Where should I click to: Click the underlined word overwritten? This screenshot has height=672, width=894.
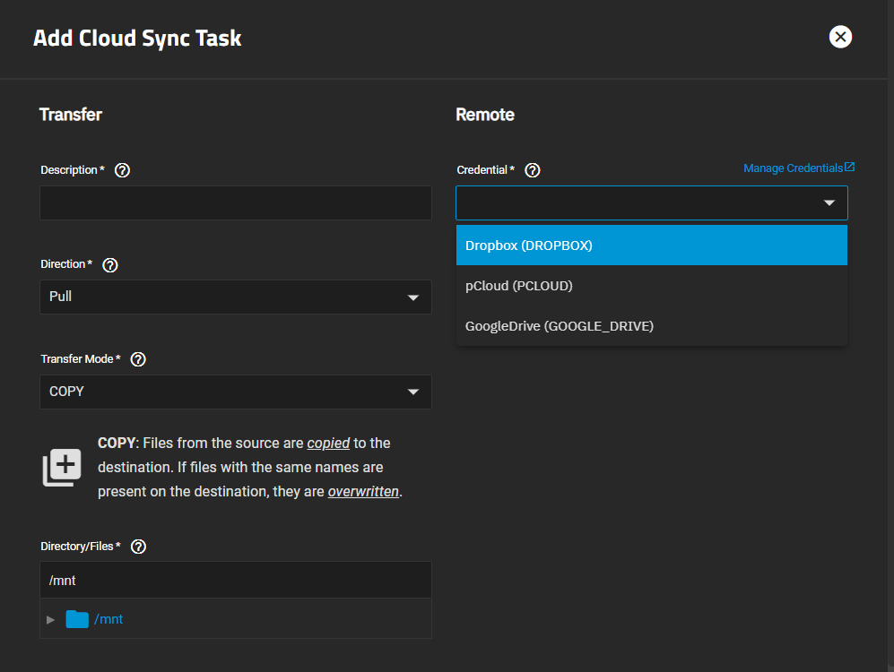tap(363, 492)
